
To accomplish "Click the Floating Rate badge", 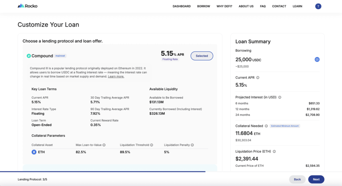I will point(170,59).
